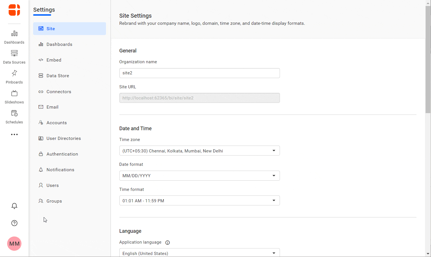The image size is (431, 257).
Task: Open the Connectors settings tab
Action: pyautogui.click(x=69, y=91)
